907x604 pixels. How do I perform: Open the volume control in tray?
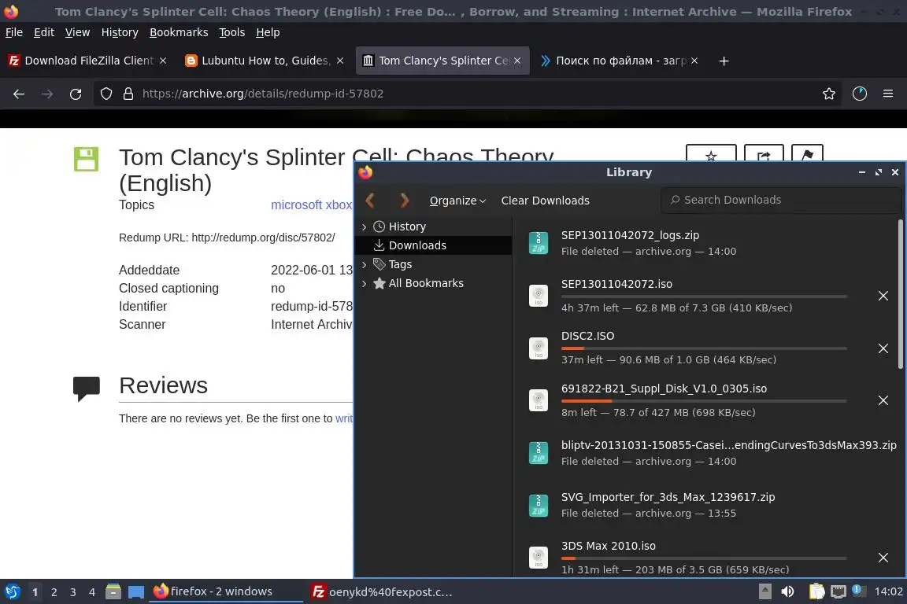pyautogui.click(x=787, y=592)
